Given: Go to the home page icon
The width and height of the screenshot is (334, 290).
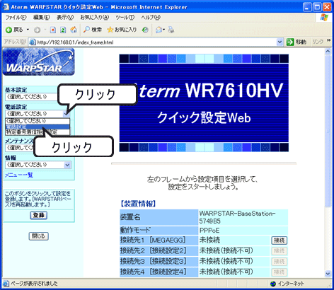Looking at the screenshot, I should point(74,30).
